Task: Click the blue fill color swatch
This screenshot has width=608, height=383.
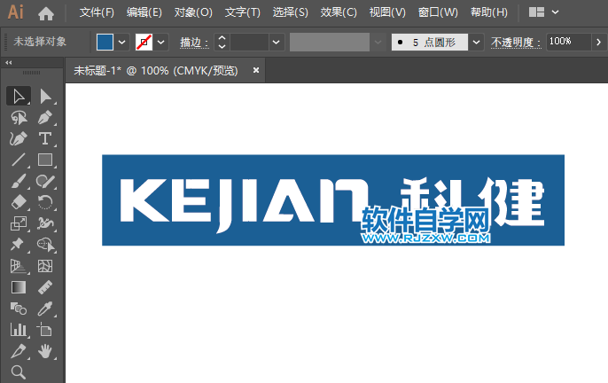Action: [x=105, y=42]
